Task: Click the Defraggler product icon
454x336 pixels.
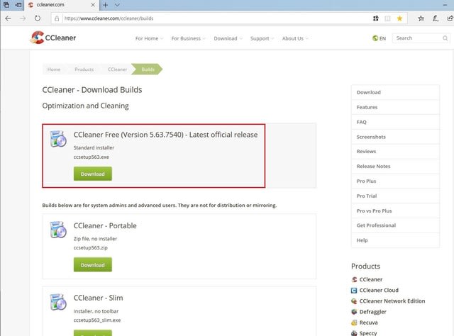Action: tap(354, 312)
